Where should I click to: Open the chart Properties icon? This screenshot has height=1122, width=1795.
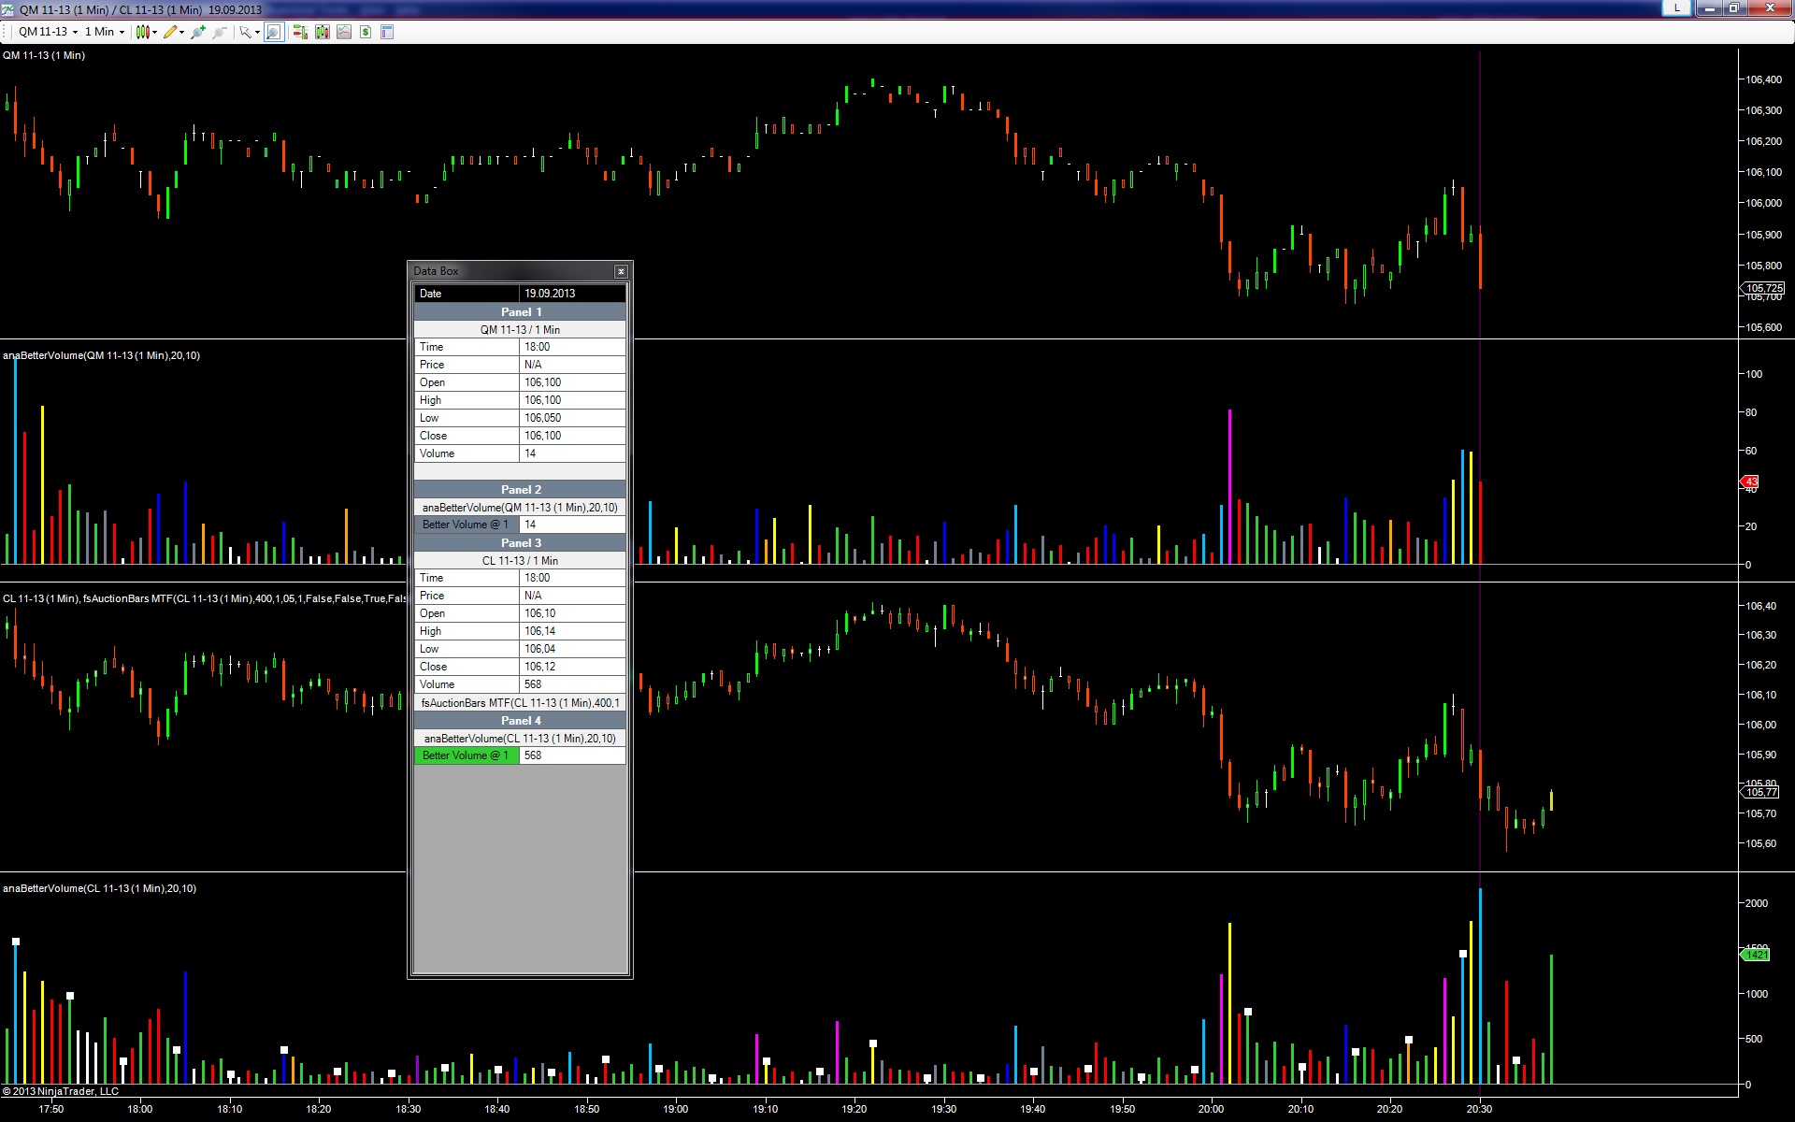(387, 32)
